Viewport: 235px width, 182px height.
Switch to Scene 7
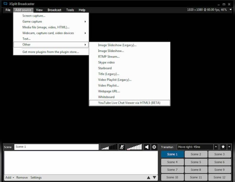(x=172, y=170)
